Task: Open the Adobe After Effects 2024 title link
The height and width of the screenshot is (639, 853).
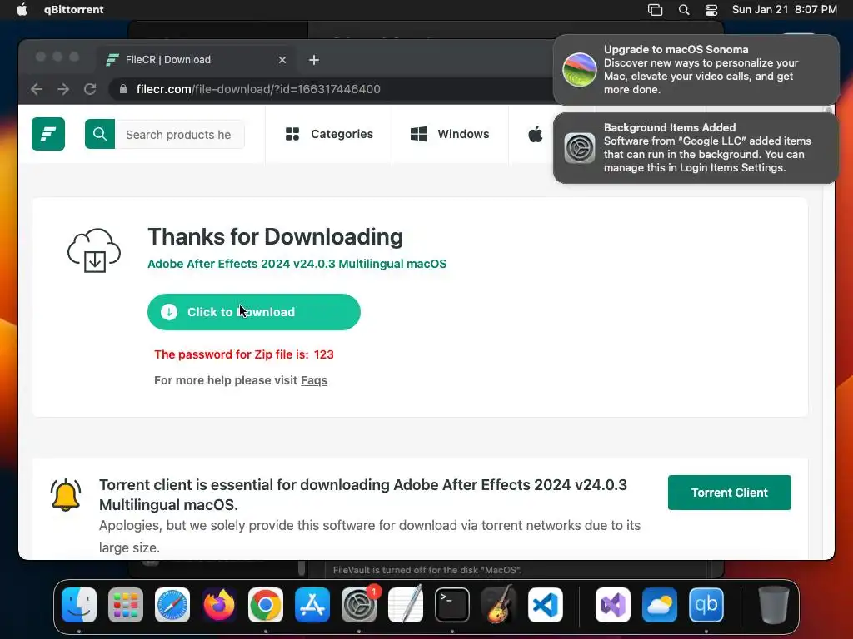Action: coord(297,264)
